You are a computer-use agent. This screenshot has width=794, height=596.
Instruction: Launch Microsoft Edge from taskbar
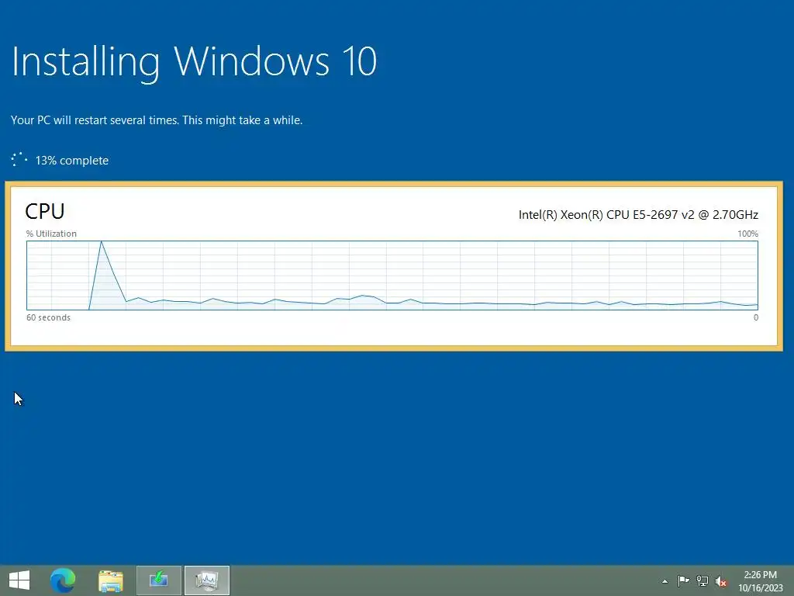tap(63, 580)
